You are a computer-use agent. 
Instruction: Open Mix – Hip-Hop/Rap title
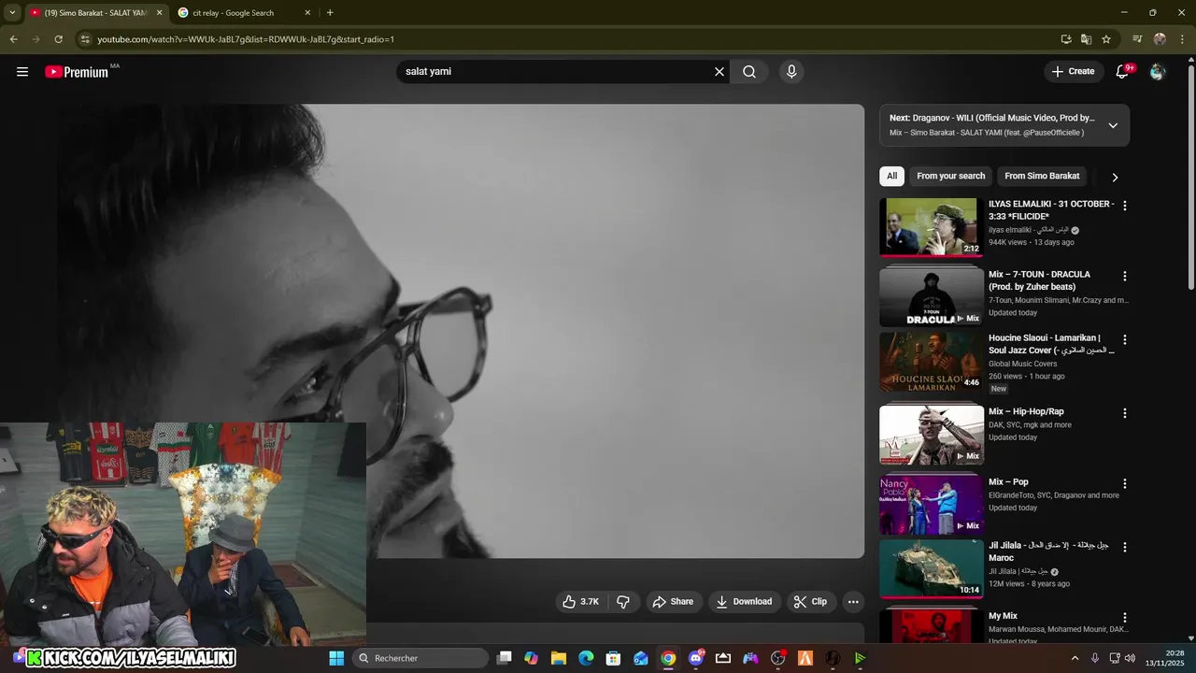(x=1026, y=411)
